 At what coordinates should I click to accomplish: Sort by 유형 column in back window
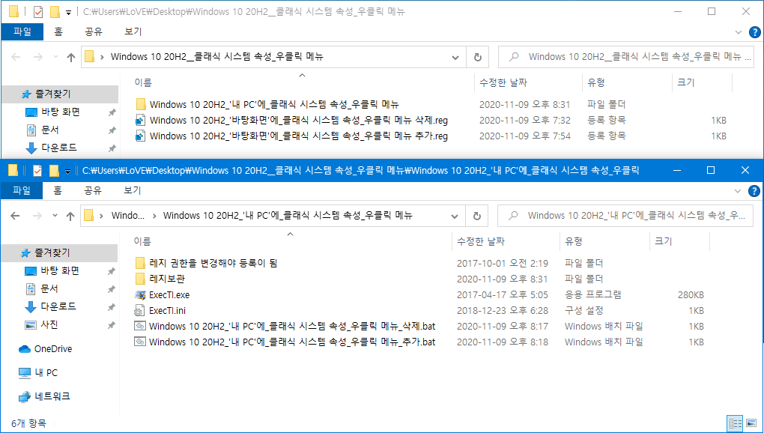tap(596, 83)
